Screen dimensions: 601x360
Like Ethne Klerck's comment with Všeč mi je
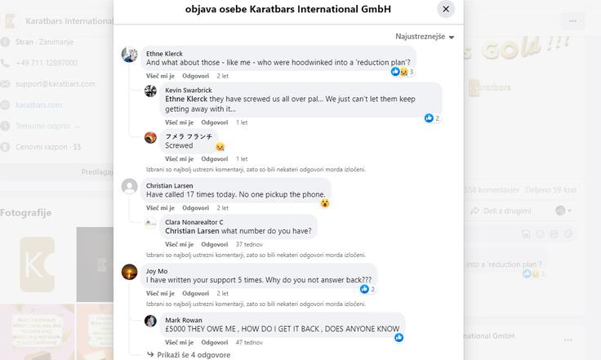[160, 76]
